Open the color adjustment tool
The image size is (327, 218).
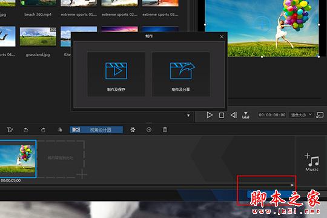(60, 130)
